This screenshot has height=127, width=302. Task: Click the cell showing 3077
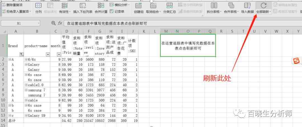coord(100,90)
